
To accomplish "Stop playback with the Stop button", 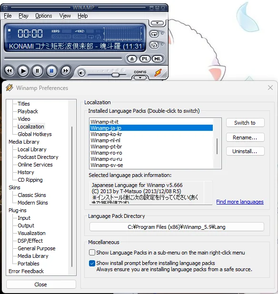I will 51,71.
